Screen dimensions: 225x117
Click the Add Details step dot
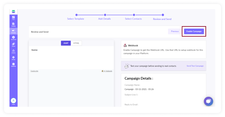click(x=105, y=15)
